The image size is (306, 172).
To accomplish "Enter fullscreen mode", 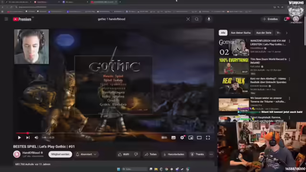I will point(208,138).
